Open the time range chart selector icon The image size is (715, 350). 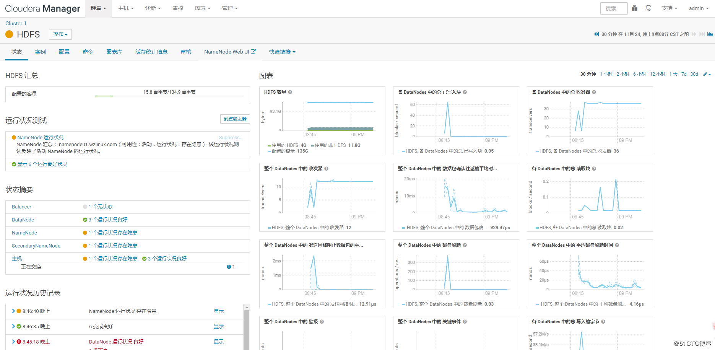coord(710,34)
